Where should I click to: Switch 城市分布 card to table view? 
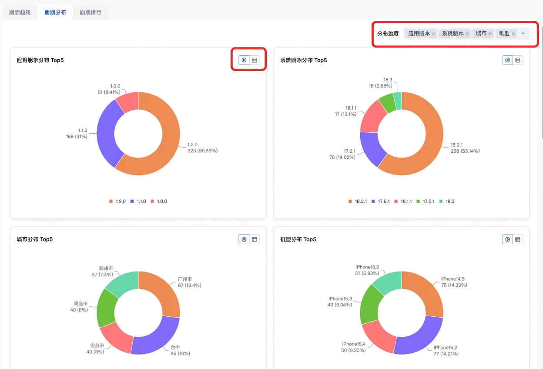click(x=255, y=239)
